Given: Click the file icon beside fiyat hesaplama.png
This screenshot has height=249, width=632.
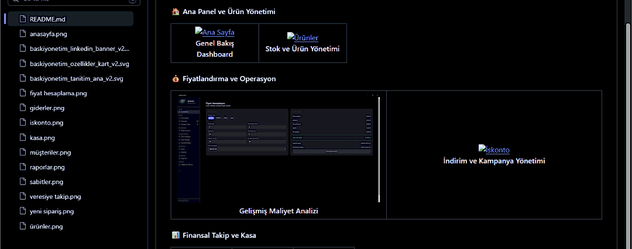Looking at the screenshot, I should point(23,93).
